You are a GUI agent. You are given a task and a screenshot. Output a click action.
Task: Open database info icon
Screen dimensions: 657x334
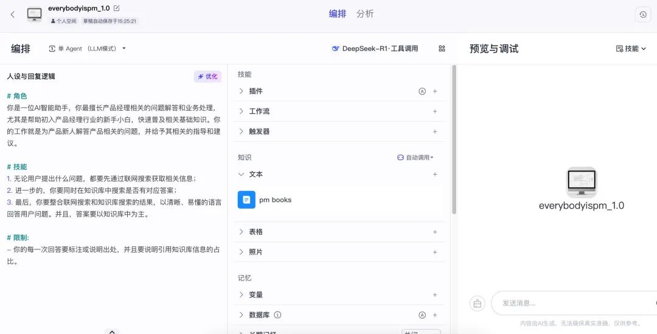pos(277,315)
